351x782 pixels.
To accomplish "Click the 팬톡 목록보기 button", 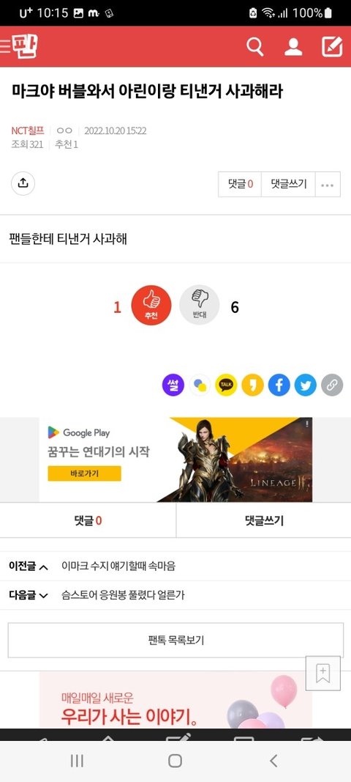I will click(x=175, y=641).
